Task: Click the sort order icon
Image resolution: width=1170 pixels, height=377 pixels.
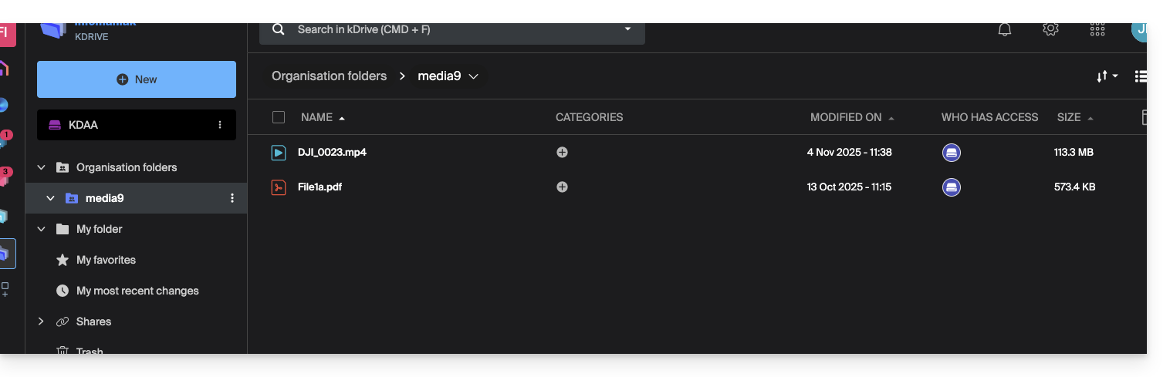Action: pyautogui.click(x=1107, y=76)
